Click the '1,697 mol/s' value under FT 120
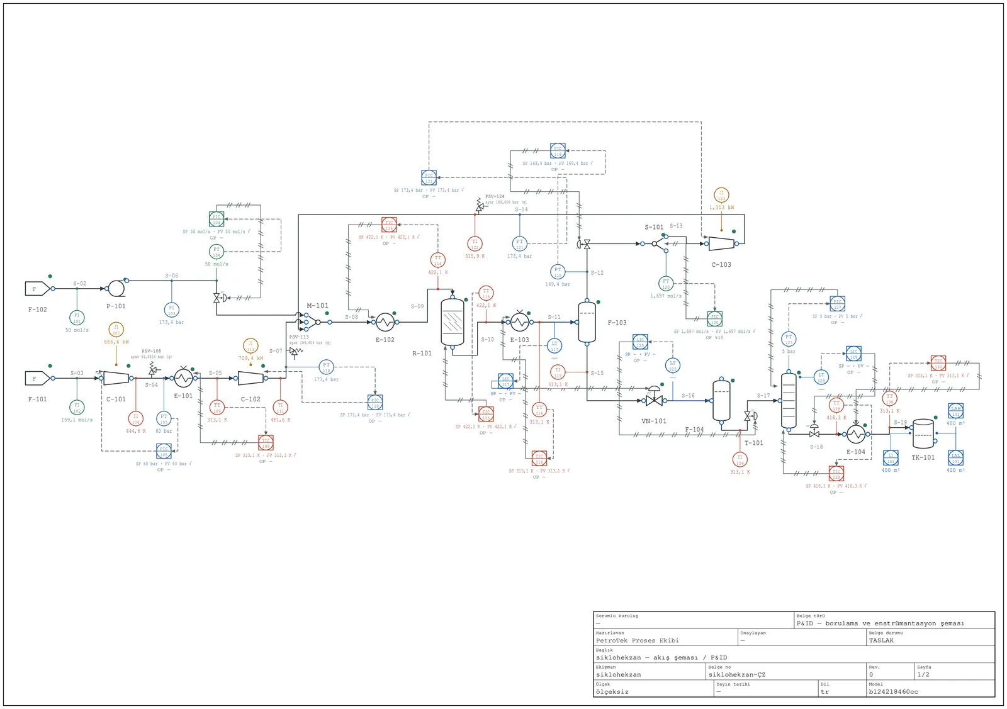The image size is (1007, 709). 666,296
